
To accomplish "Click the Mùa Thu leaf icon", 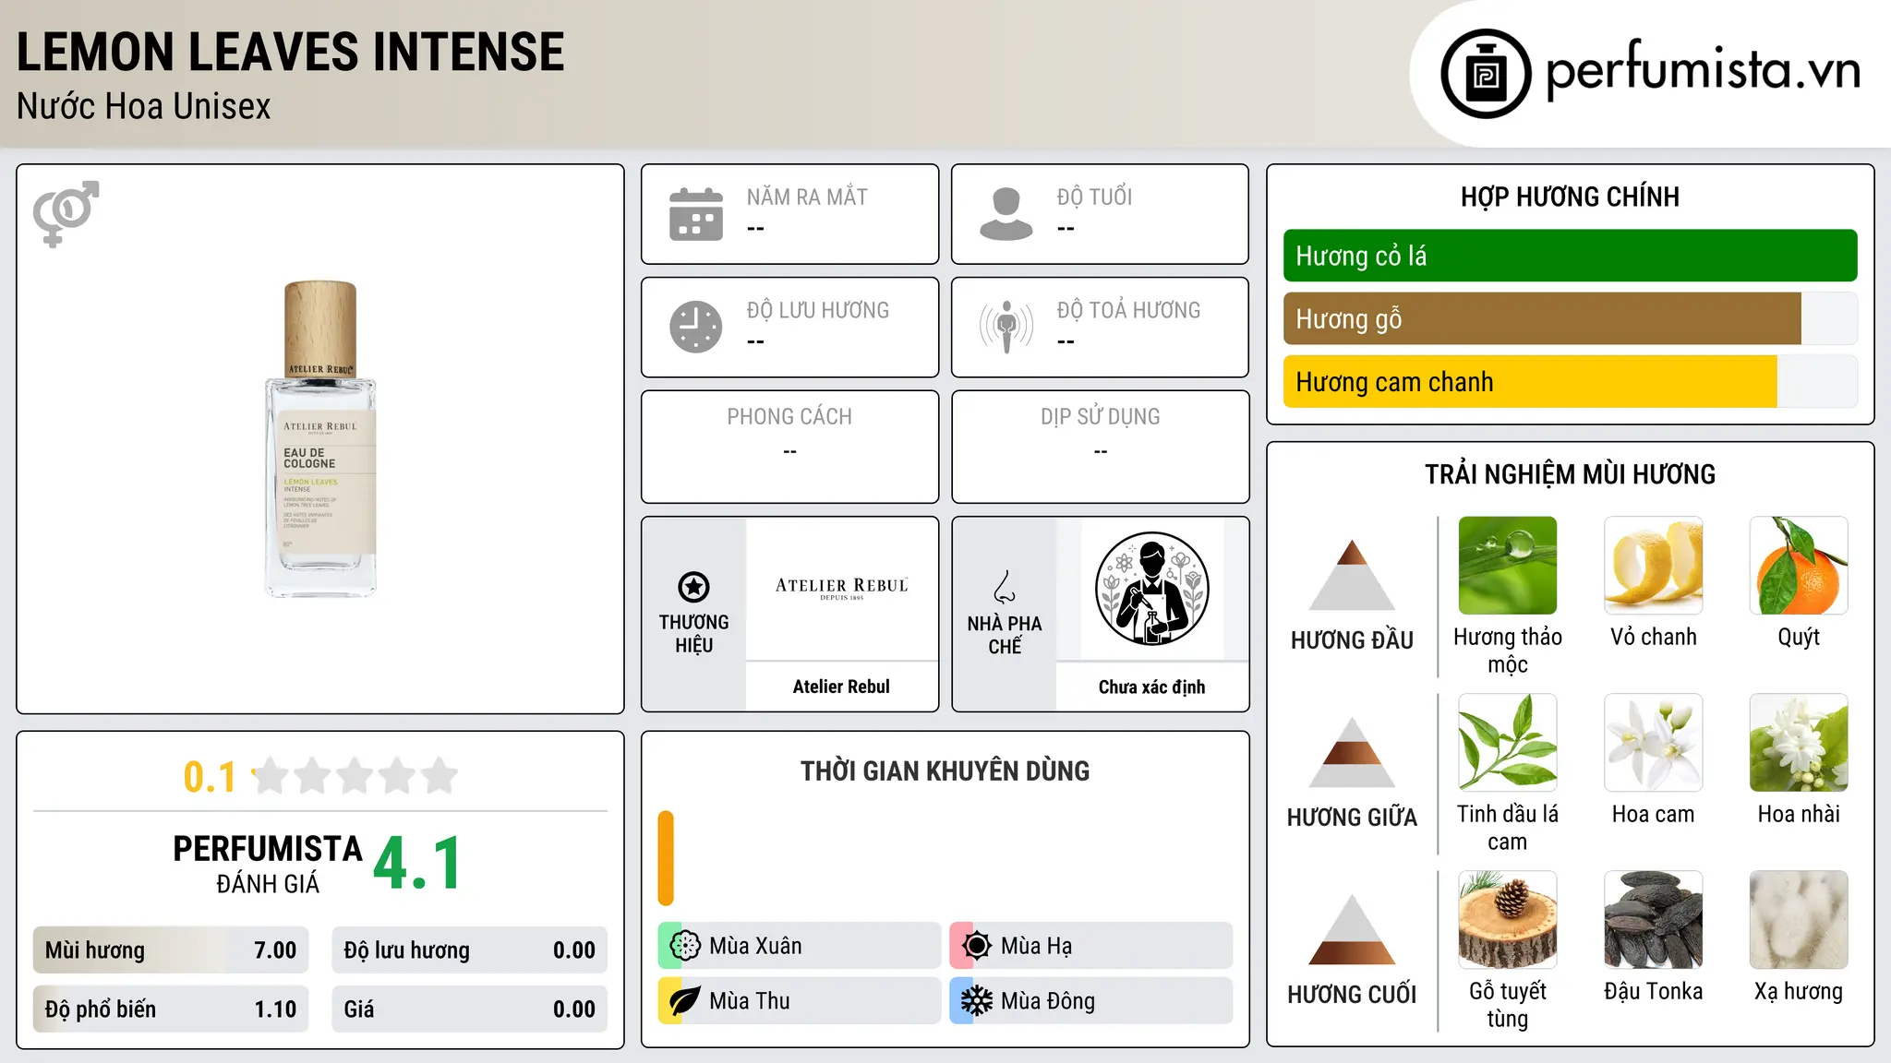I will [685, 1001].
